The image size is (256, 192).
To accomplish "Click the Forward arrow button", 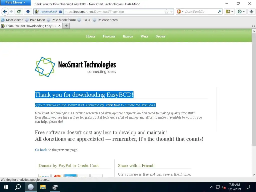I will 11,11.
